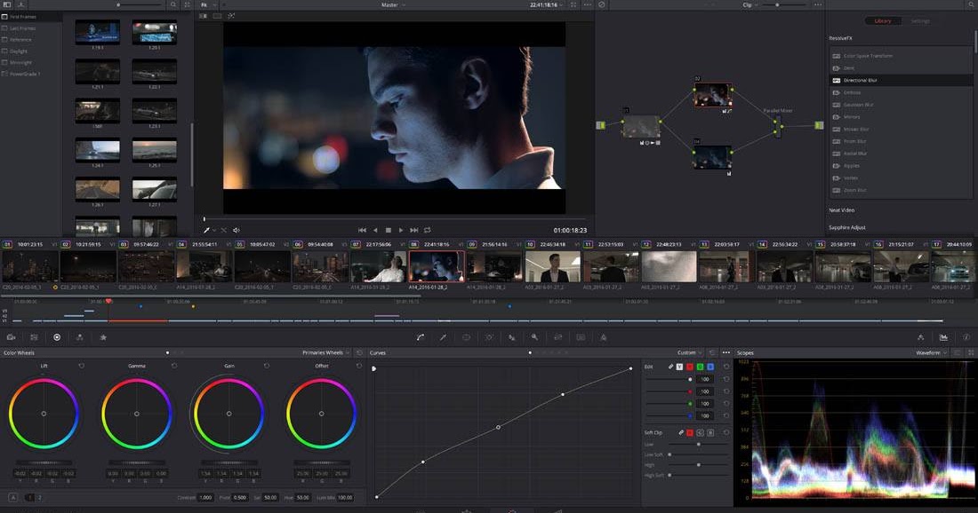The height and width of the screenshot is (513, 978).
Task: Adjust the Lift master wheel slider
Action: coord(44,462)
